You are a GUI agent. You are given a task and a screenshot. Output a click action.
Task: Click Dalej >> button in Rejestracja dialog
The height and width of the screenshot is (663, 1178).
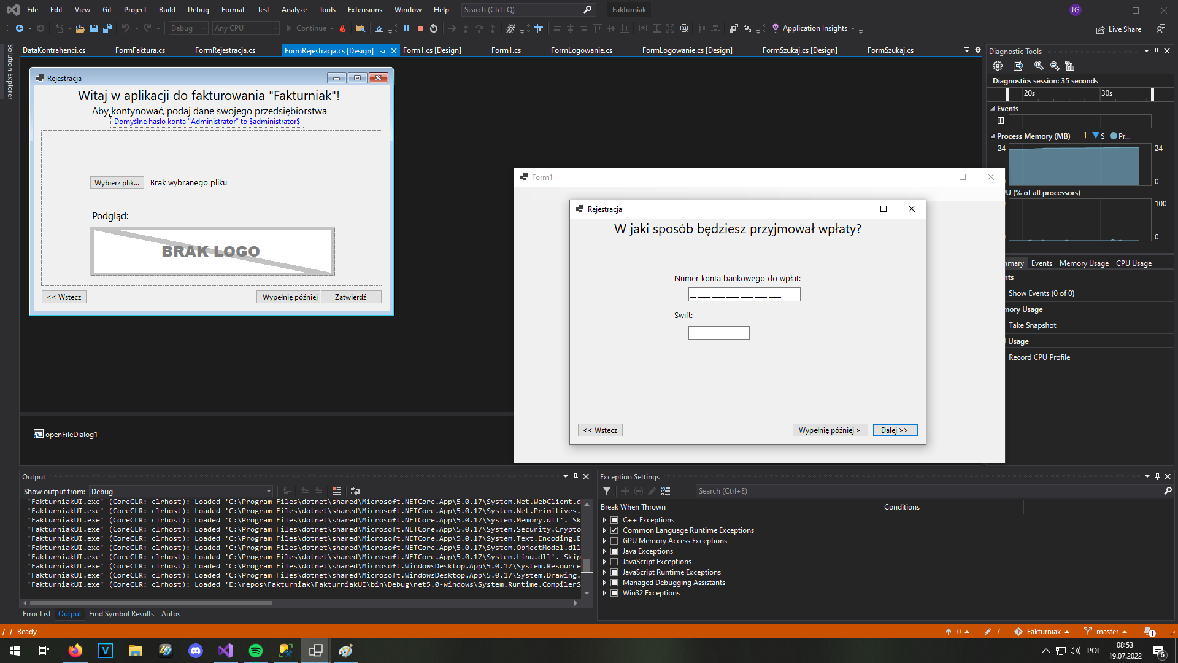[895, 430]
